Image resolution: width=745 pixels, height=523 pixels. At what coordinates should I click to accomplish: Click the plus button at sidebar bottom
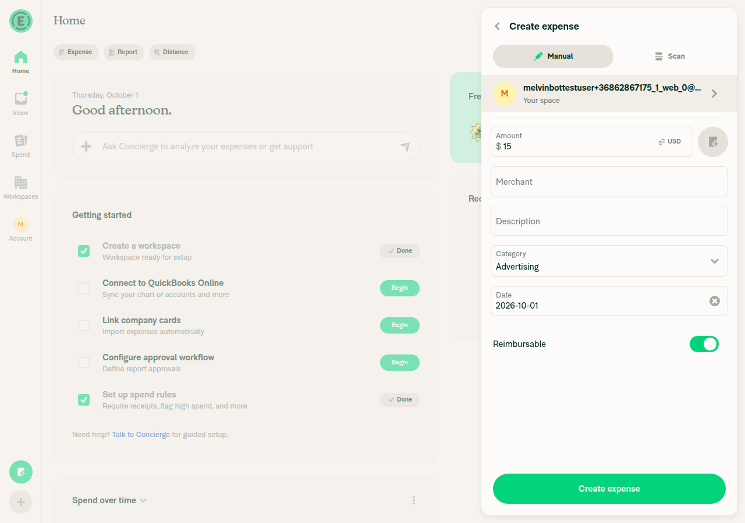pos(21,502)
